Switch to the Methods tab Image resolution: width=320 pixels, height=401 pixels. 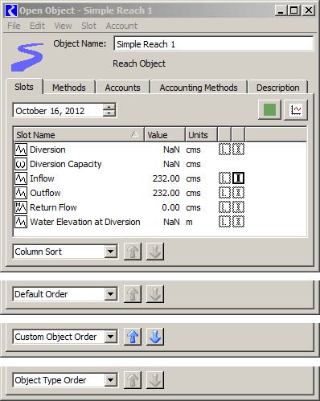pyautogui.click(x=69, y=88)
